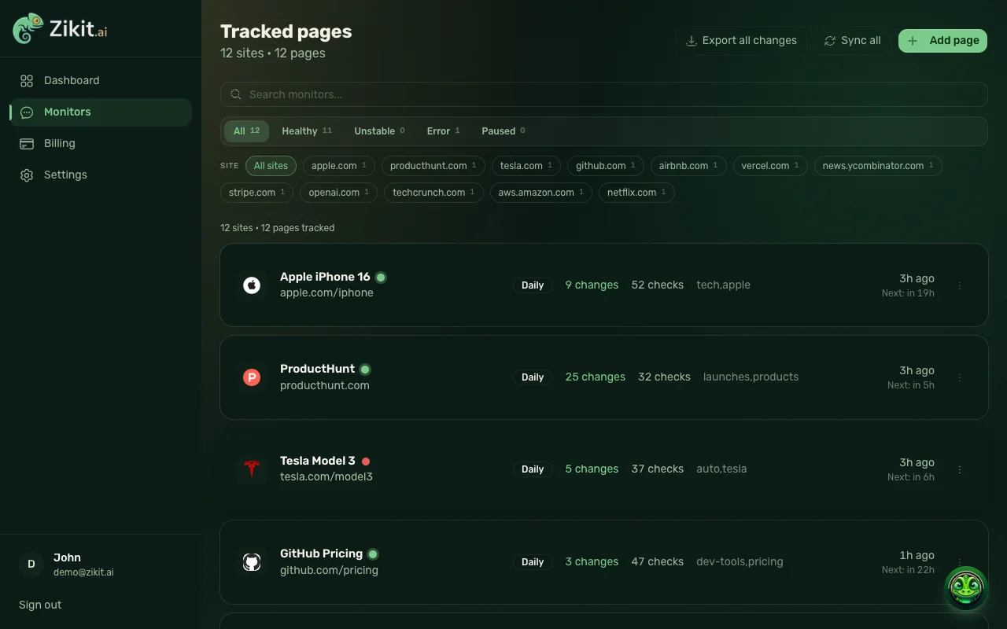Click the green status dot beside GitHub Pricing
The height and width of the screenshot is (629, 1007).
(x=373, y=554)
